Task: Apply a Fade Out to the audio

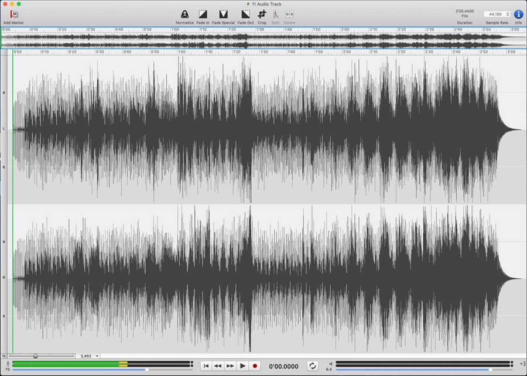Action: tap(244, 15)
